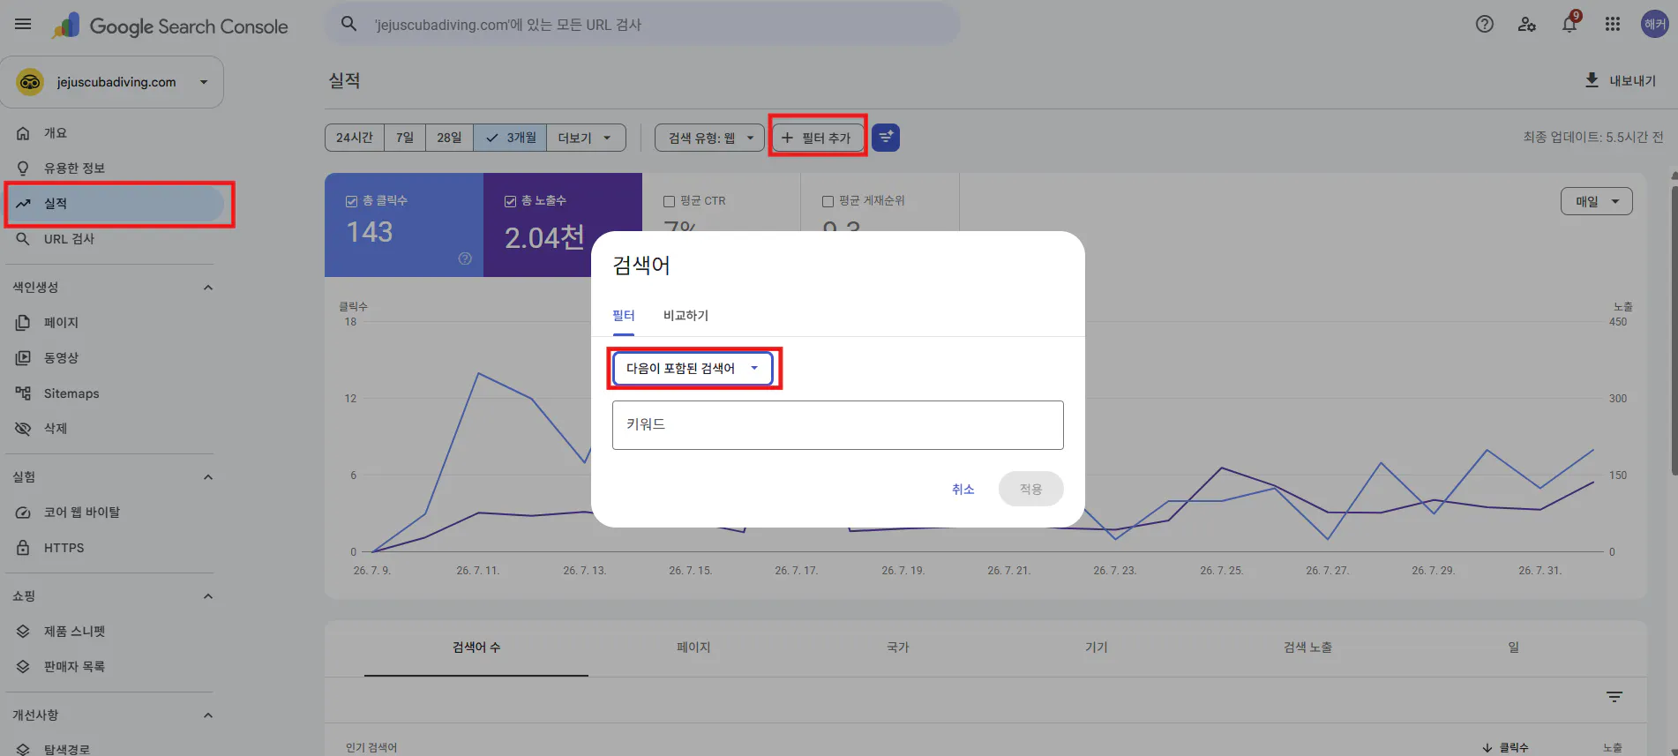This screenshot has width=1678, height=756.
Task: Click the blue filter sparkle icon button
Action: click(886, 138)
